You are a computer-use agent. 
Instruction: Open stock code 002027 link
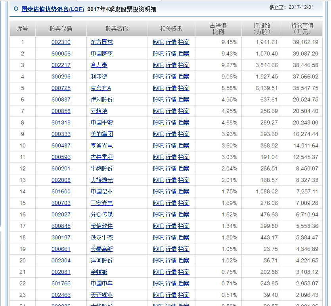point(61,214)
